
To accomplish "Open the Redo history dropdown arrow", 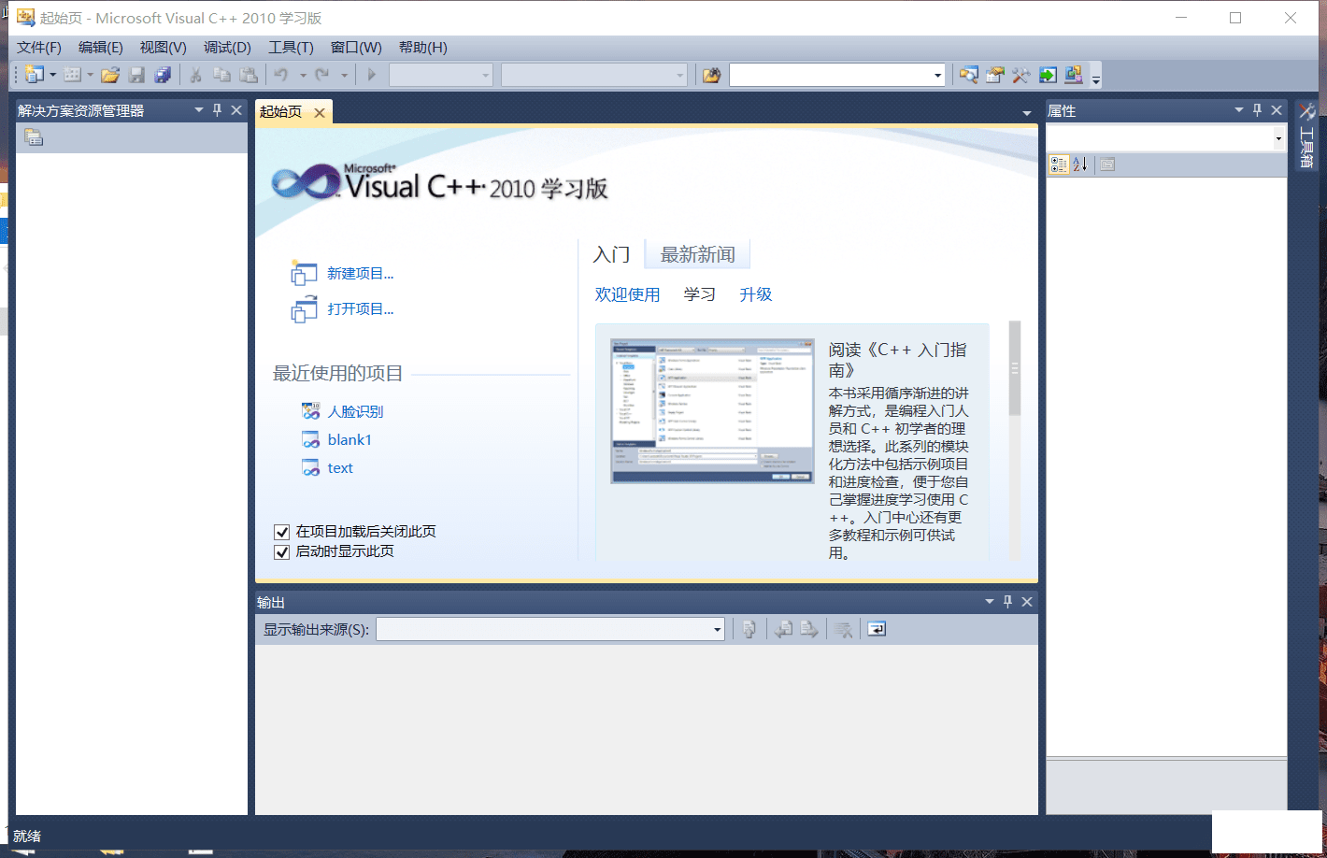I will point(344,75).
